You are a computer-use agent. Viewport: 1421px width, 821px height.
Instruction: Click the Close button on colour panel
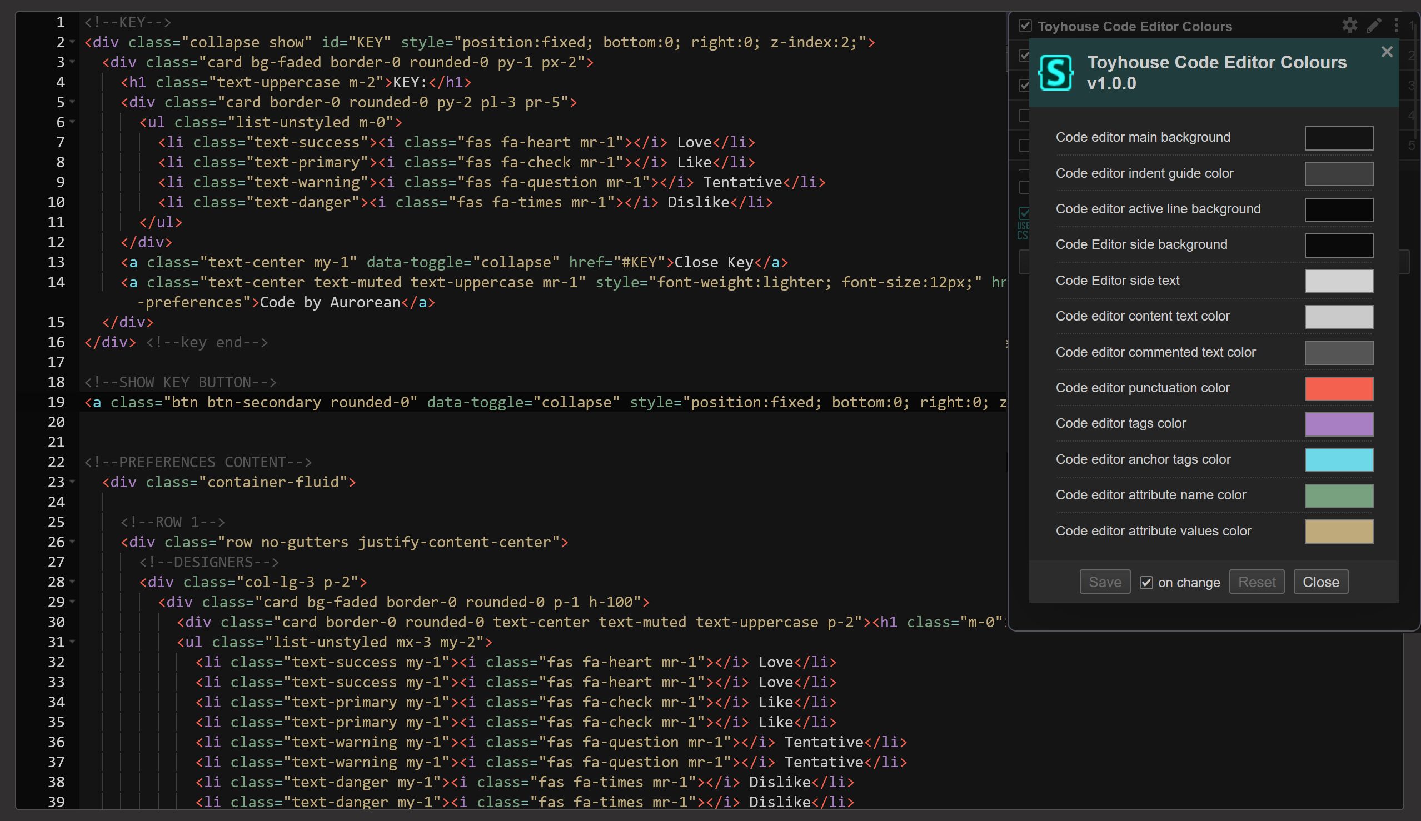tap(1320, 583)
